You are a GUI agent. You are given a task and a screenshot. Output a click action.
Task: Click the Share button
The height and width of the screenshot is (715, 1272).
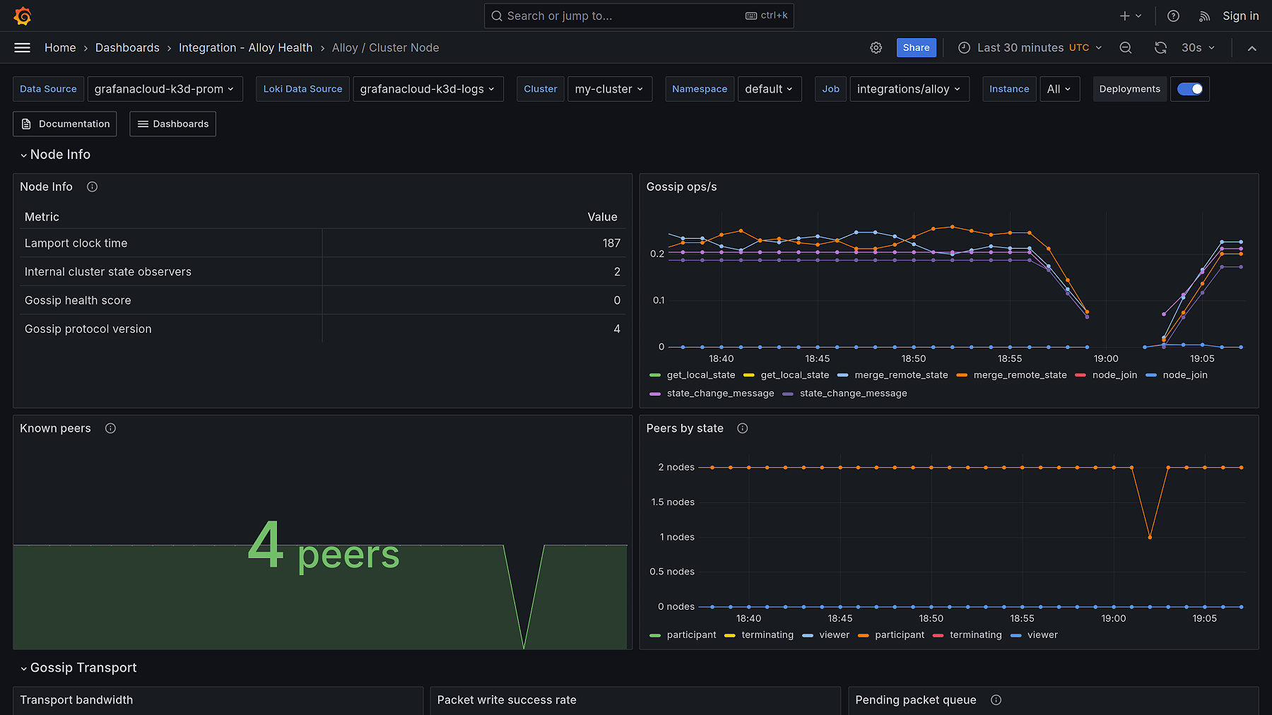916,47
